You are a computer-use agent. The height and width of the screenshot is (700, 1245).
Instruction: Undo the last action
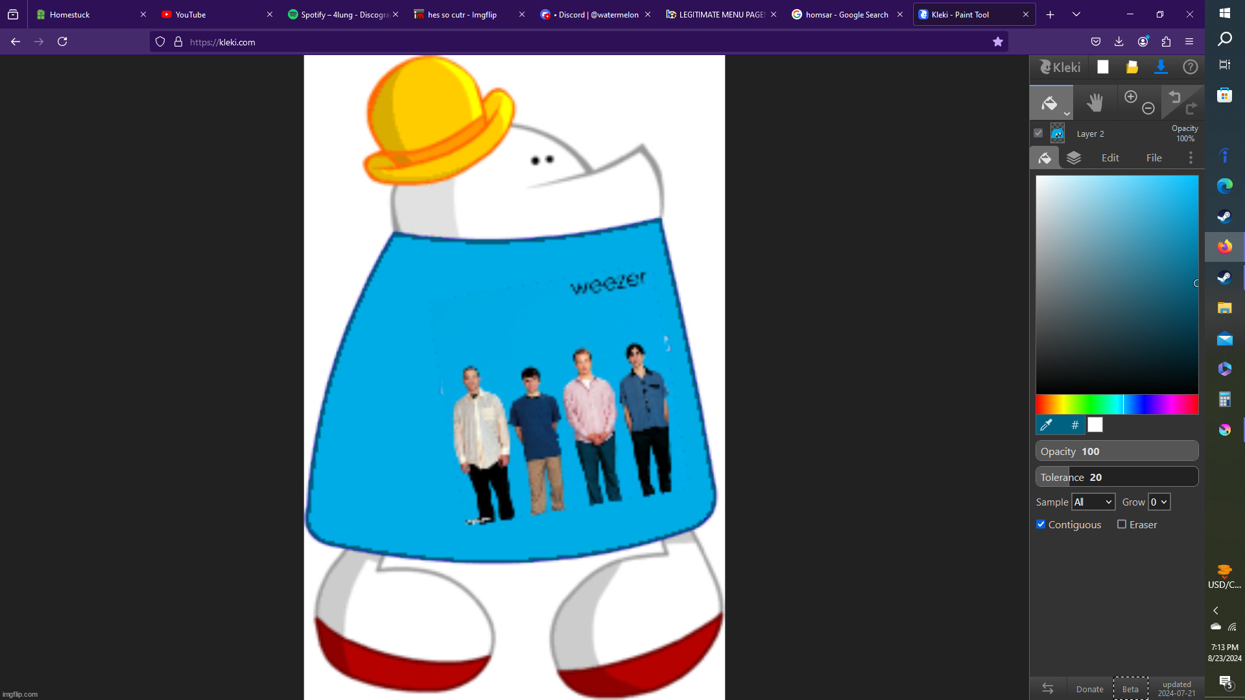[1174, 97]
